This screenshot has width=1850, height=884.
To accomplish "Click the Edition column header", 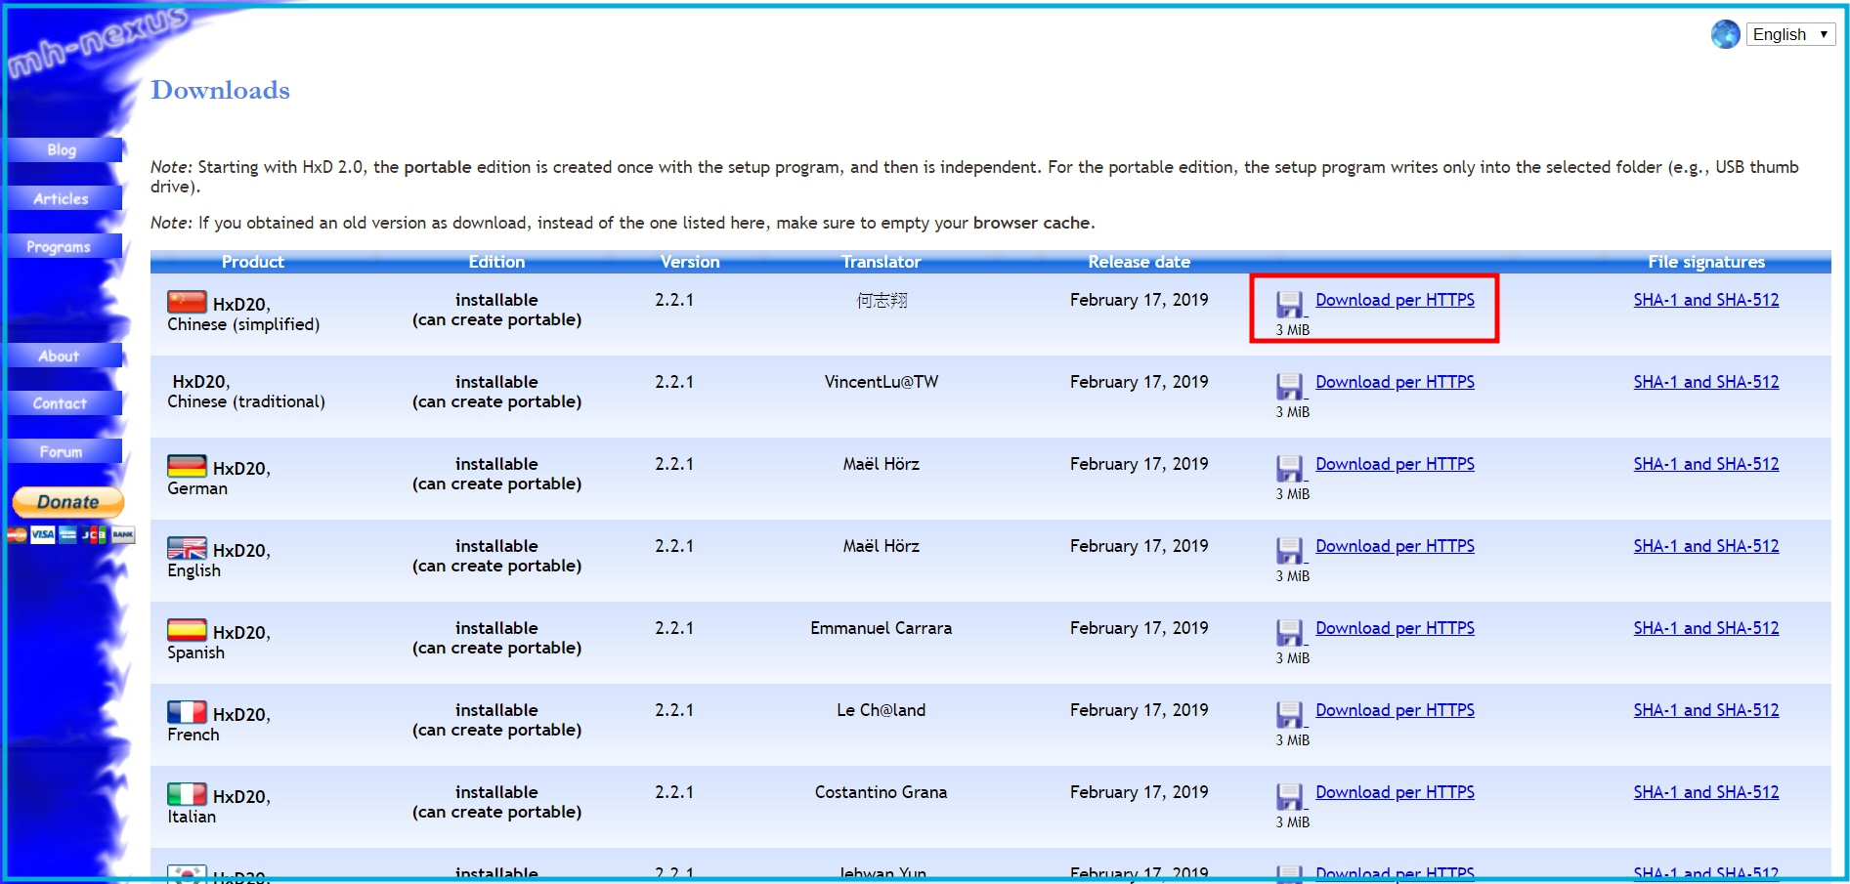I will (x=496, y=262).
